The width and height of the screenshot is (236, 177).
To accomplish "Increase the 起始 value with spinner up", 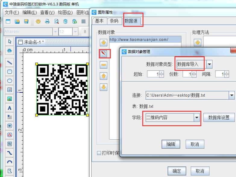I will point(162,73).
